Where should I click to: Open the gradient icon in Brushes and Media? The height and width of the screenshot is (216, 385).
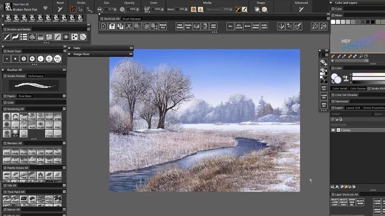tap(40, 37)
